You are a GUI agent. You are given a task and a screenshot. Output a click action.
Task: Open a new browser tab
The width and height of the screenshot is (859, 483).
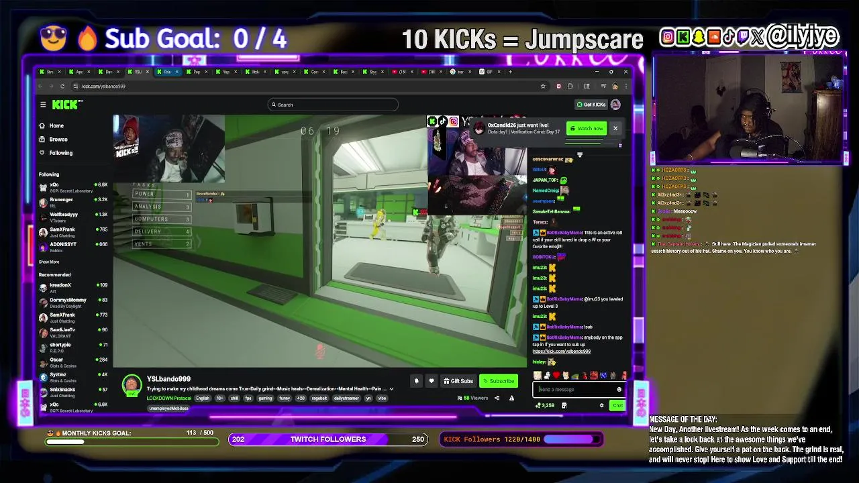tap(511, 72)
